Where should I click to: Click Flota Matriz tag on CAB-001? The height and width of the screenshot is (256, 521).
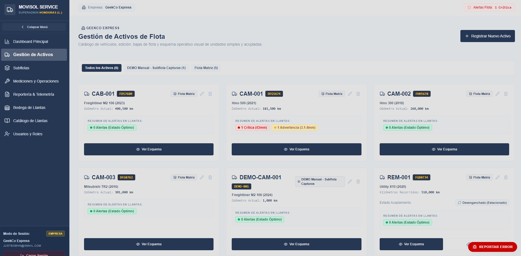click(x=184, y=94)
